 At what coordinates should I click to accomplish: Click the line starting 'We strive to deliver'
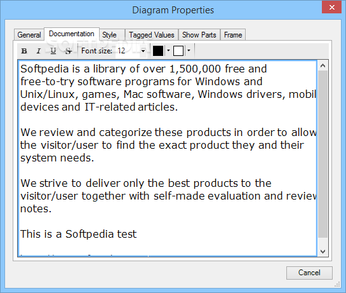click(145, 184)
